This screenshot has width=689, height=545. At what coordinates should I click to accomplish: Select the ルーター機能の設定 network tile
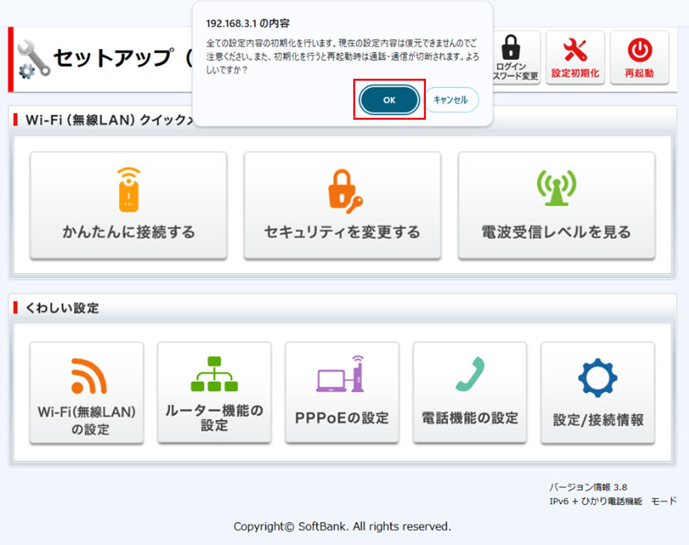pos(214,393)
